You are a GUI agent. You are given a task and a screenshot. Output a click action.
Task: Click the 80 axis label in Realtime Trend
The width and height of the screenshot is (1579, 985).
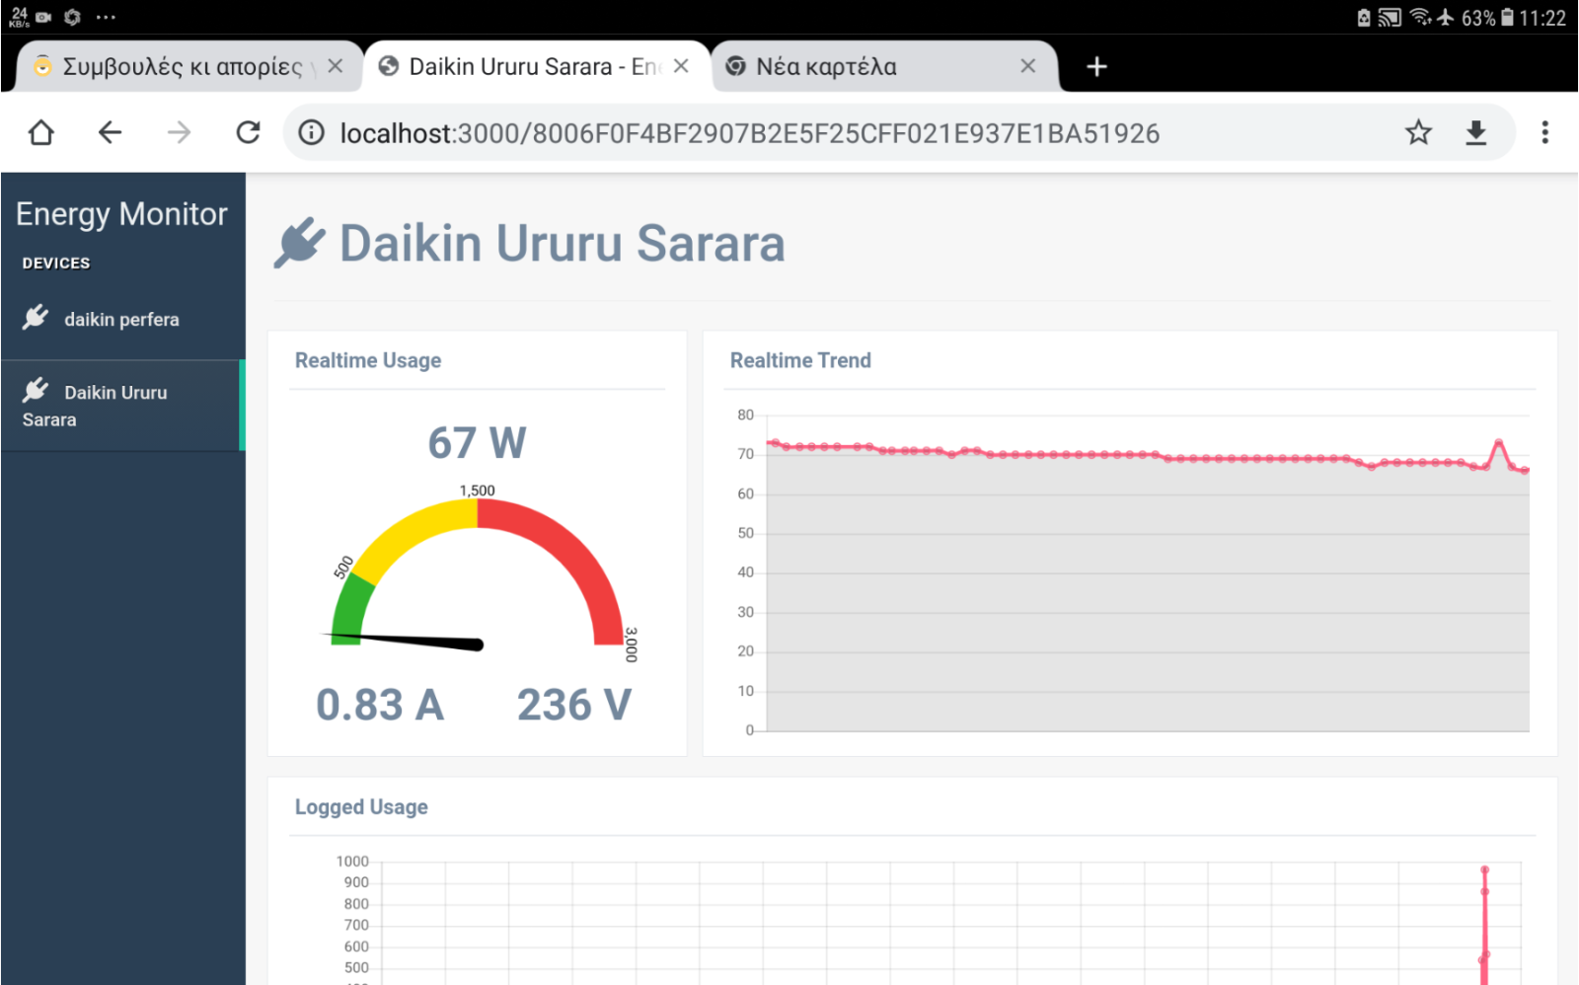745,415
